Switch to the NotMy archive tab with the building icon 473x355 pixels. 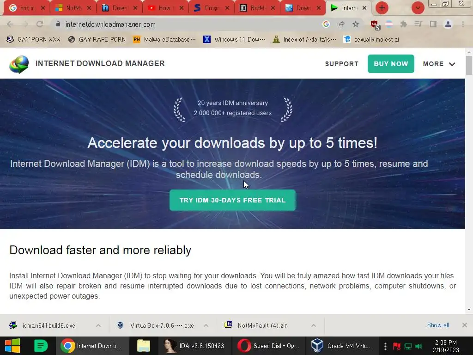257,8
